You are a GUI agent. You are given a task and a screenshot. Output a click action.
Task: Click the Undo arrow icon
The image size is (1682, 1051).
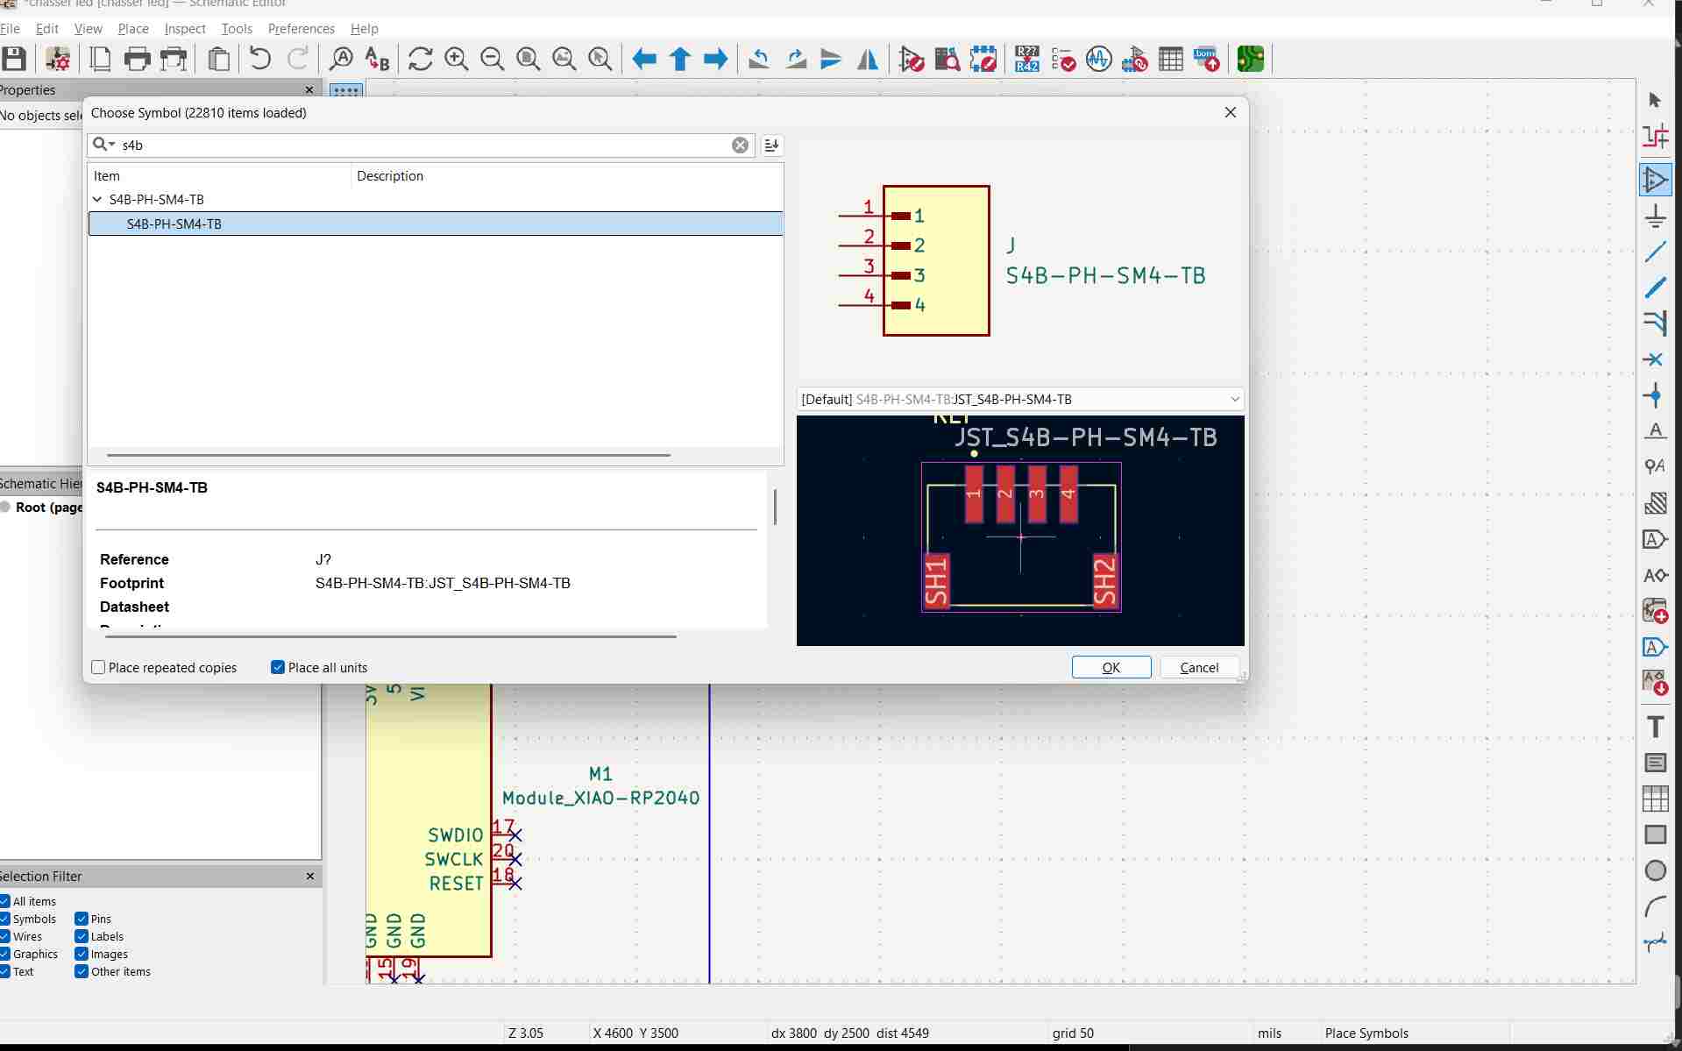tap(259, 60)
